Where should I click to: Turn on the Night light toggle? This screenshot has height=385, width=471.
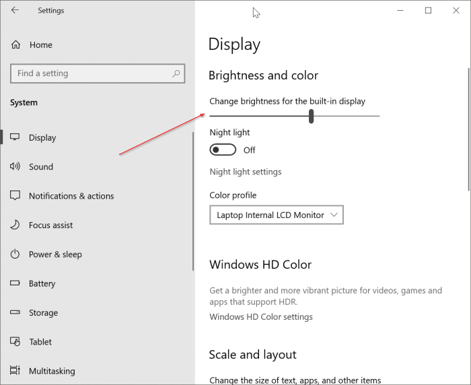[223, 149]
